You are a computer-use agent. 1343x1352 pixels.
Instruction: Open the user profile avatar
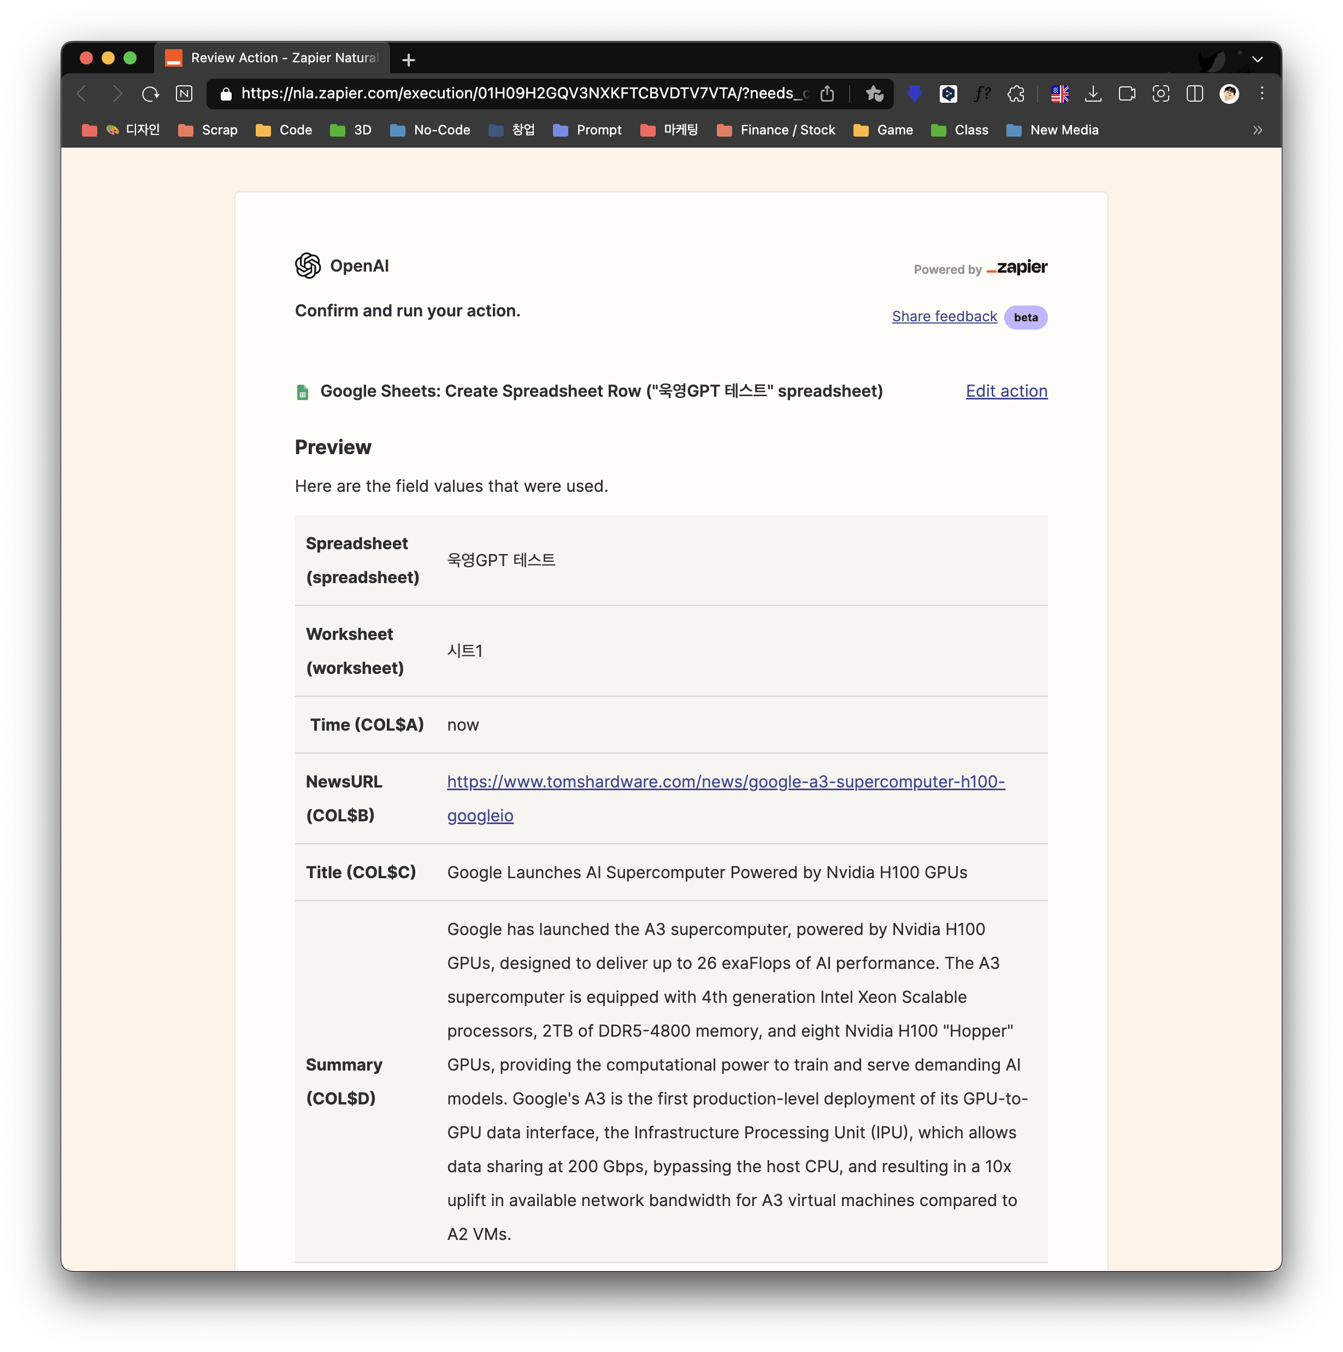(1229, 94)
